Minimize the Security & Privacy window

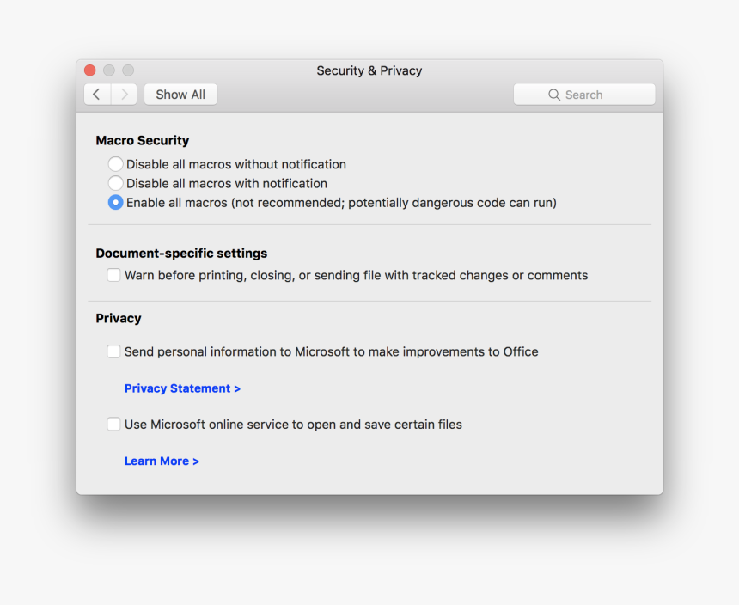click(x=109, y=70)
